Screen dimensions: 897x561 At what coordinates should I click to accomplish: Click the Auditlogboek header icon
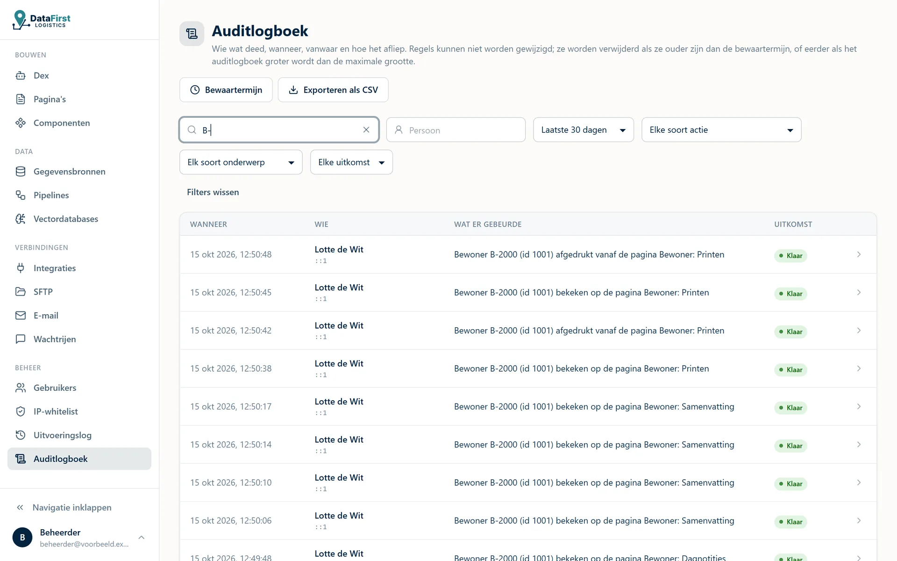tap(192, 34)
